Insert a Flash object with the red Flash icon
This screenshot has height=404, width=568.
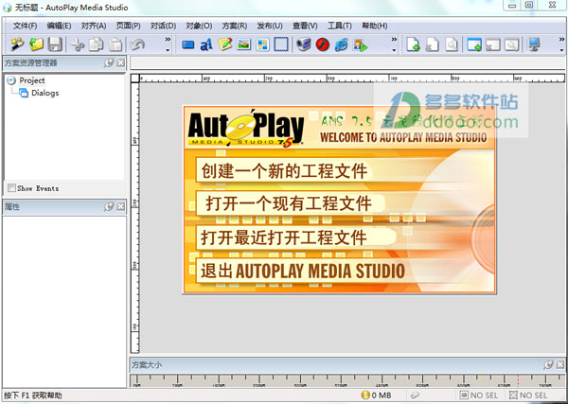[x=323, y=44]
